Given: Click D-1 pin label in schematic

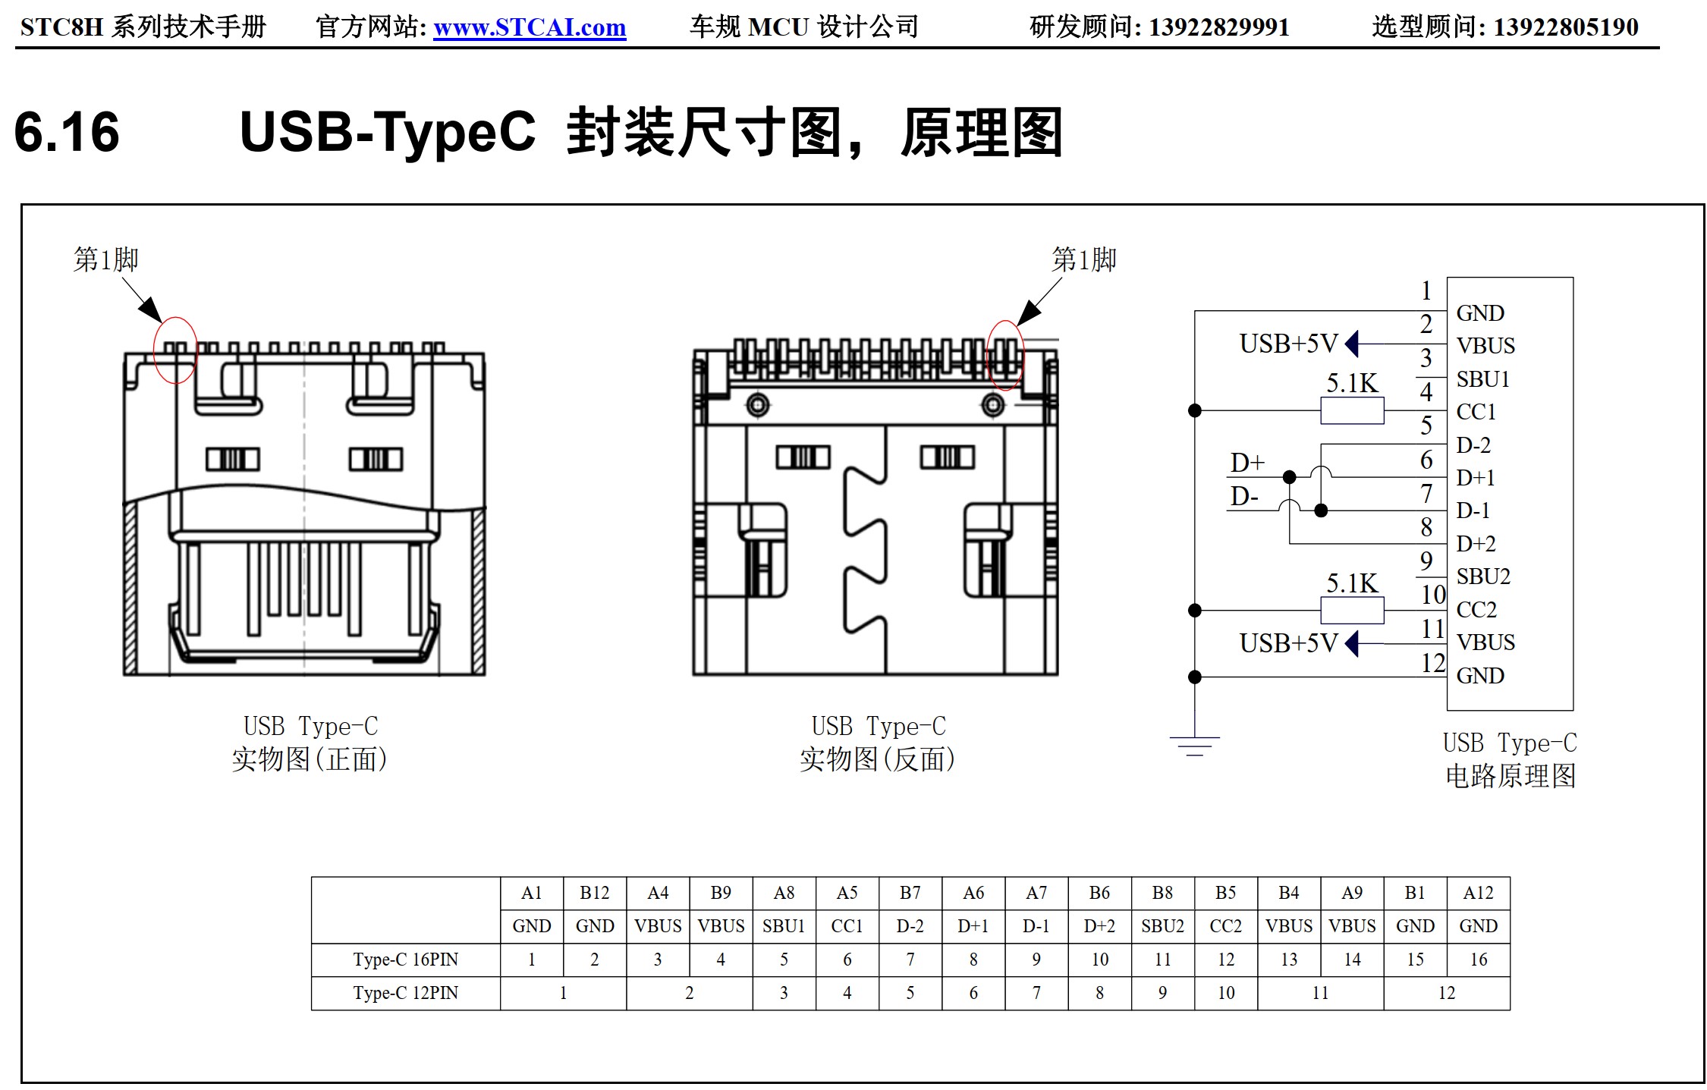Looking at the screenshot, I should 1473,510.
